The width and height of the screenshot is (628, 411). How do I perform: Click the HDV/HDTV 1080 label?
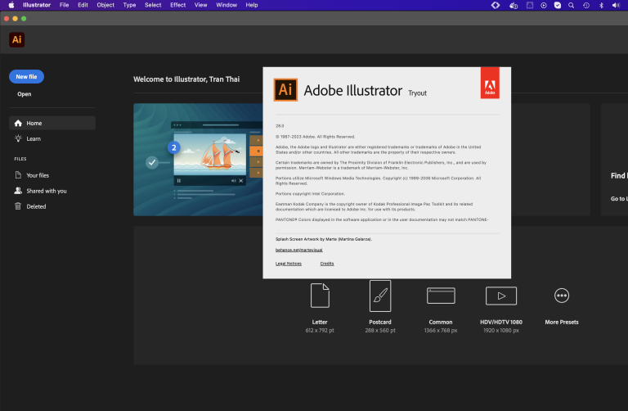click(501, 322)
